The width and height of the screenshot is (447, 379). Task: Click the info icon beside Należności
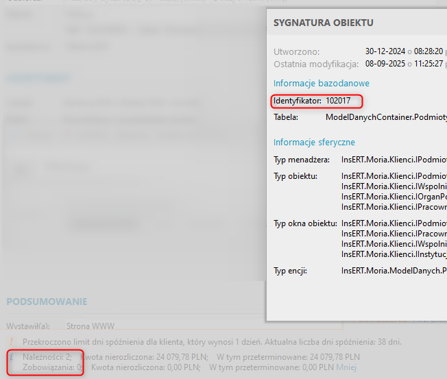coord(12,358)
